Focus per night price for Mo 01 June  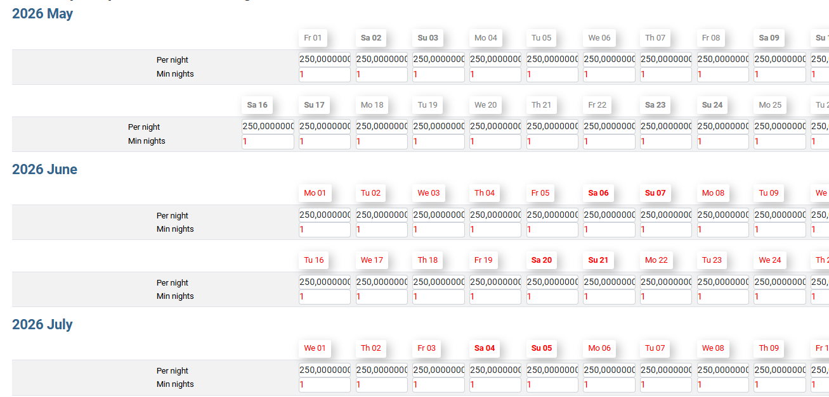325,215
